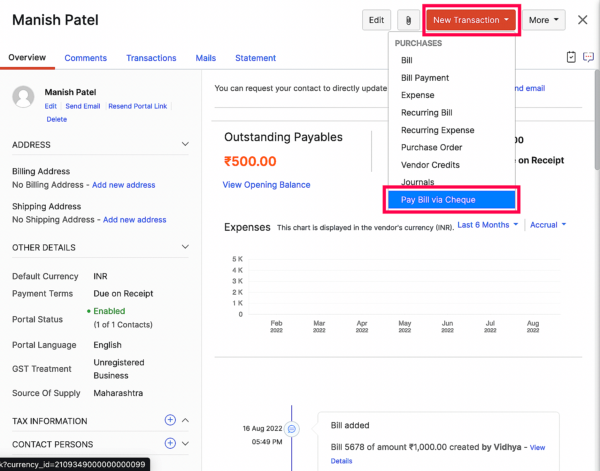The image size is (600, 471).
Task: Choose Purchase Order from the menu
Action: coord(431,147)
